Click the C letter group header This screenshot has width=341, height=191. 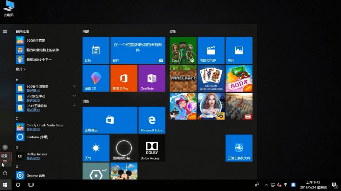[17, 118]
